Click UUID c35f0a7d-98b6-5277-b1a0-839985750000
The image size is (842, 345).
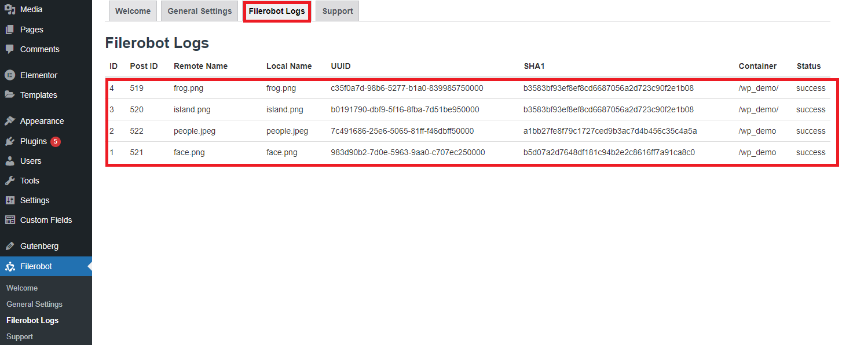point(407,89)
